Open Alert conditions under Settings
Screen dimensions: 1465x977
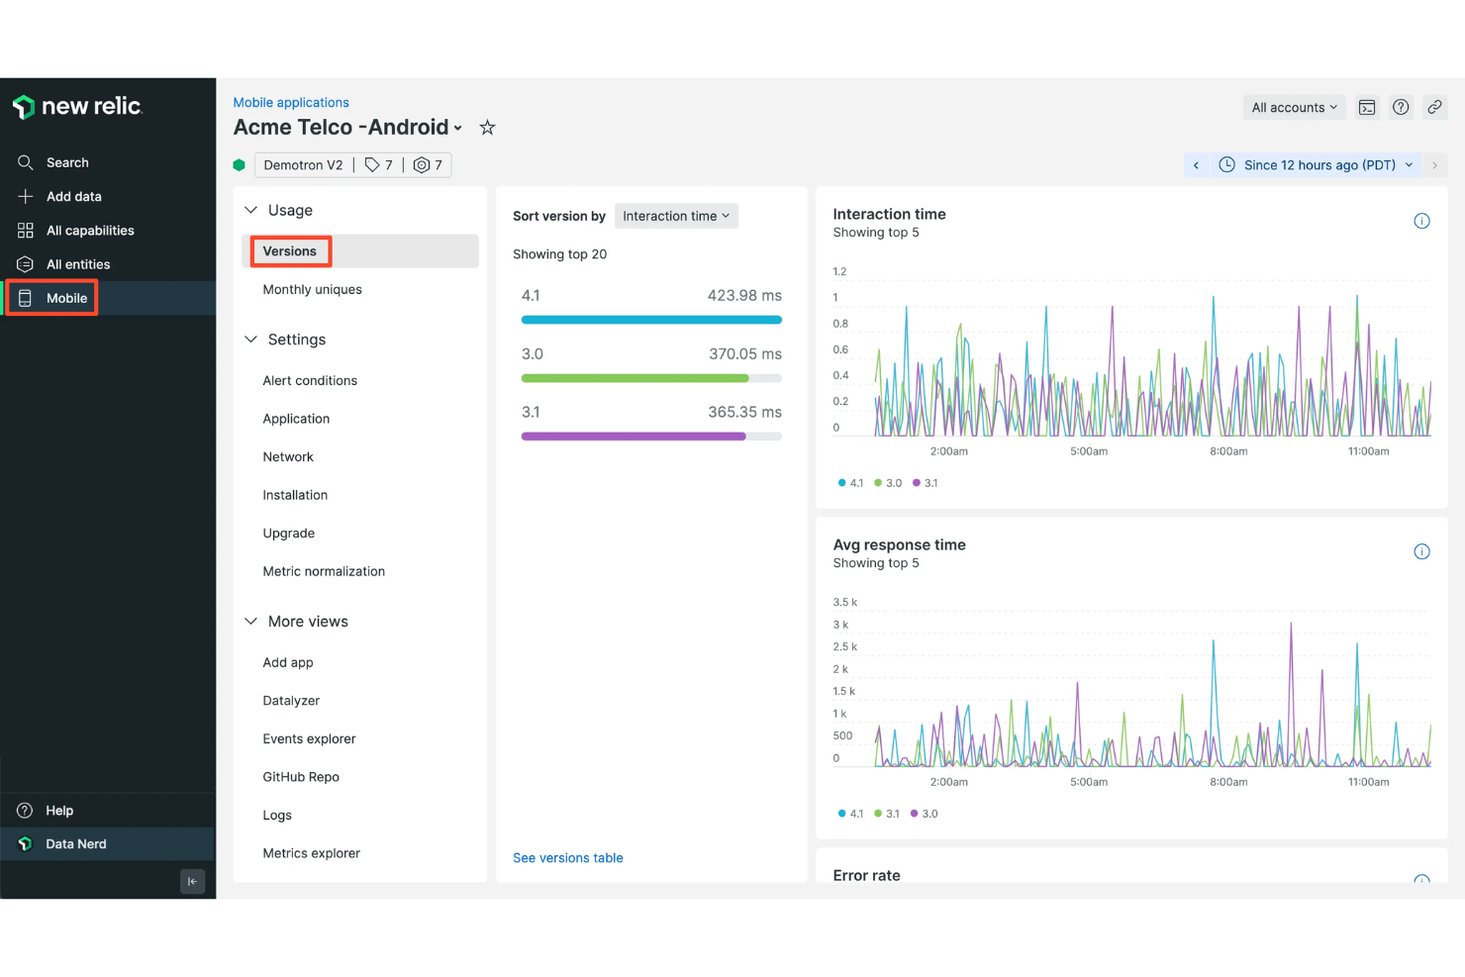tap(310, 380)
